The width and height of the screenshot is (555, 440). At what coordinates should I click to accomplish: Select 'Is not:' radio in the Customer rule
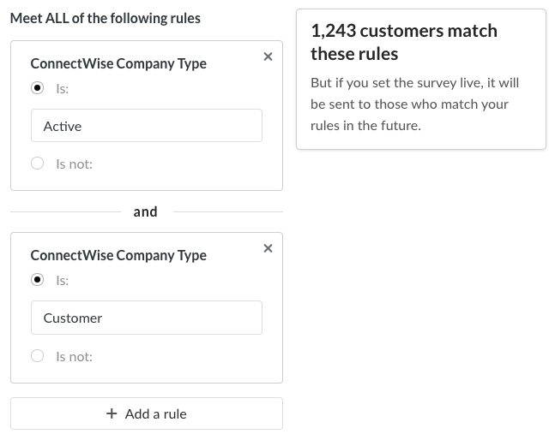(37, 355)
